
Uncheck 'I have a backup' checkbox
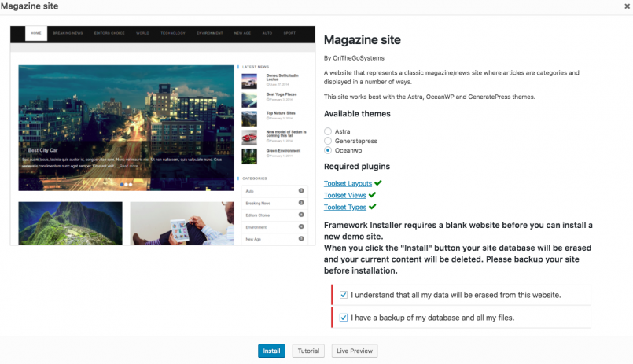click(344, 318)
